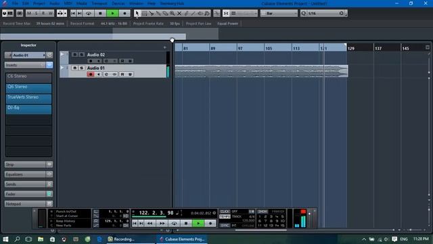Click top toolbar Record button
The image size is (433, 244).
click(124, 14)
